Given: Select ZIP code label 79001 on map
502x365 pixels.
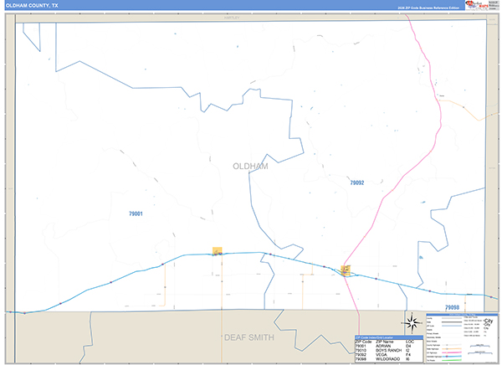Looking at the screenshot, I should (x=136, y=213).
